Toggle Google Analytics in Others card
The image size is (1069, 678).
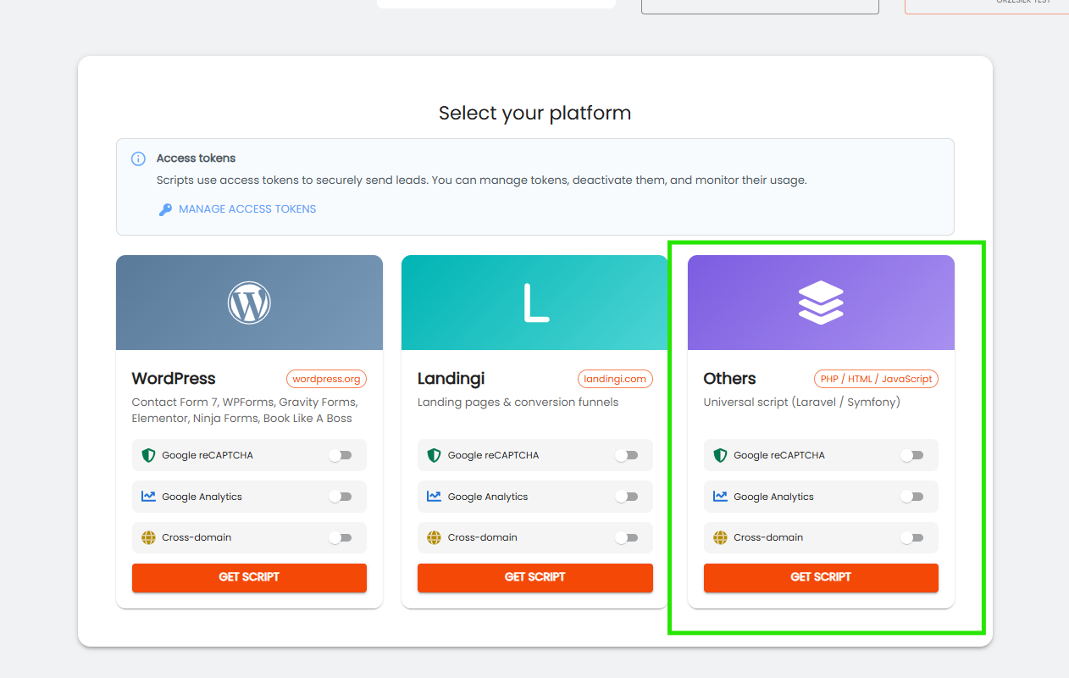click(911, 497)
